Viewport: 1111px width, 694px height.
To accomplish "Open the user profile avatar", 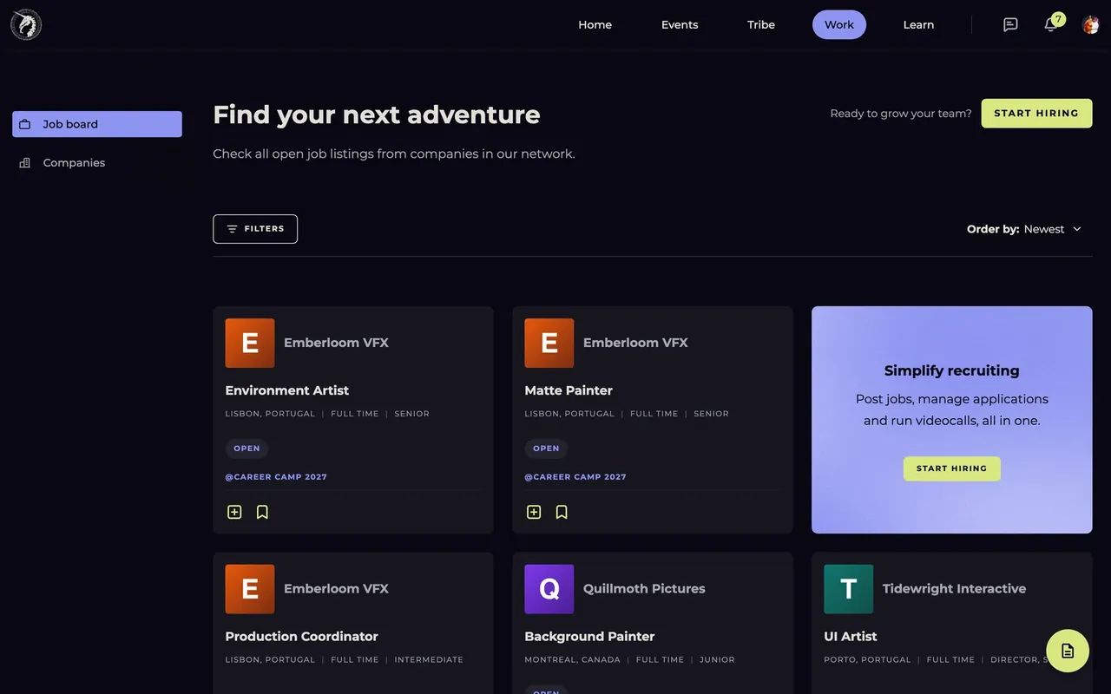I will coord(1091,24).
